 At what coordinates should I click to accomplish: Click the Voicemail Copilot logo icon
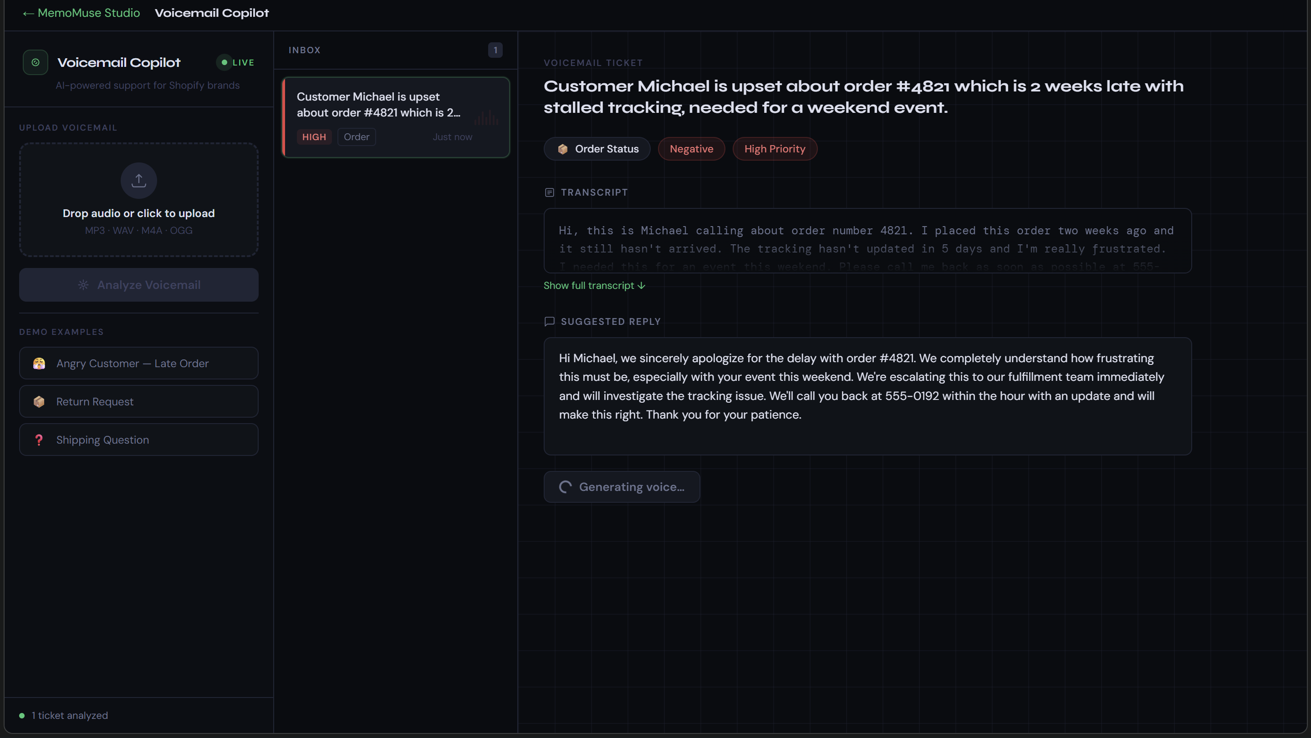35,62
